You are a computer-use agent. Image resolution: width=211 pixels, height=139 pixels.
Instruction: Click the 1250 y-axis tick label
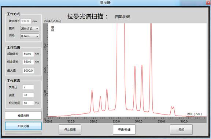point(45,93)
